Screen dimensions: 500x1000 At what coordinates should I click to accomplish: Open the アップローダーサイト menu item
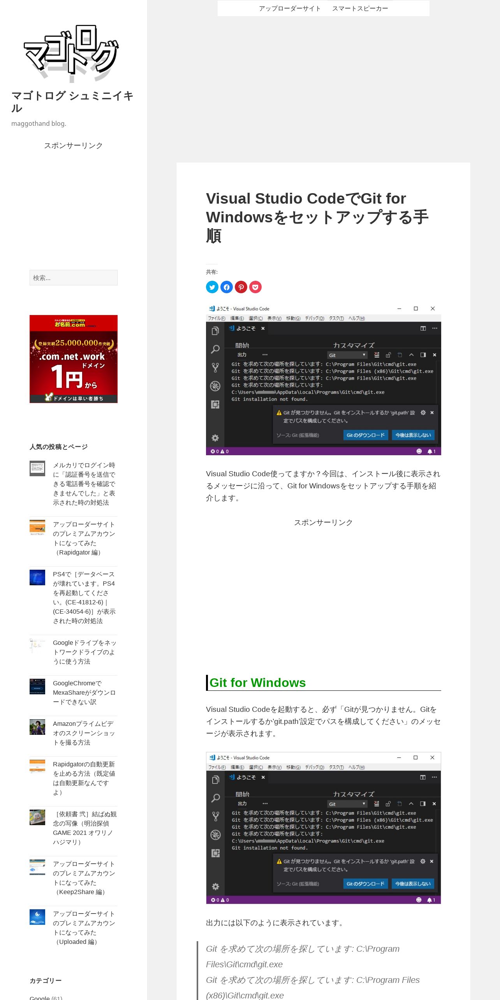290,9
